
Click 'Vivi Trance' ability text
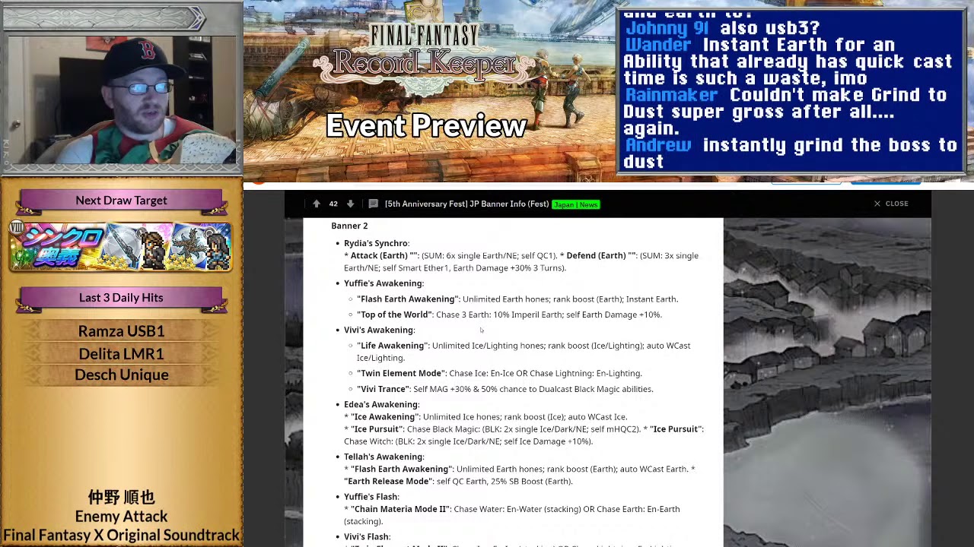(x=383, y=389)
